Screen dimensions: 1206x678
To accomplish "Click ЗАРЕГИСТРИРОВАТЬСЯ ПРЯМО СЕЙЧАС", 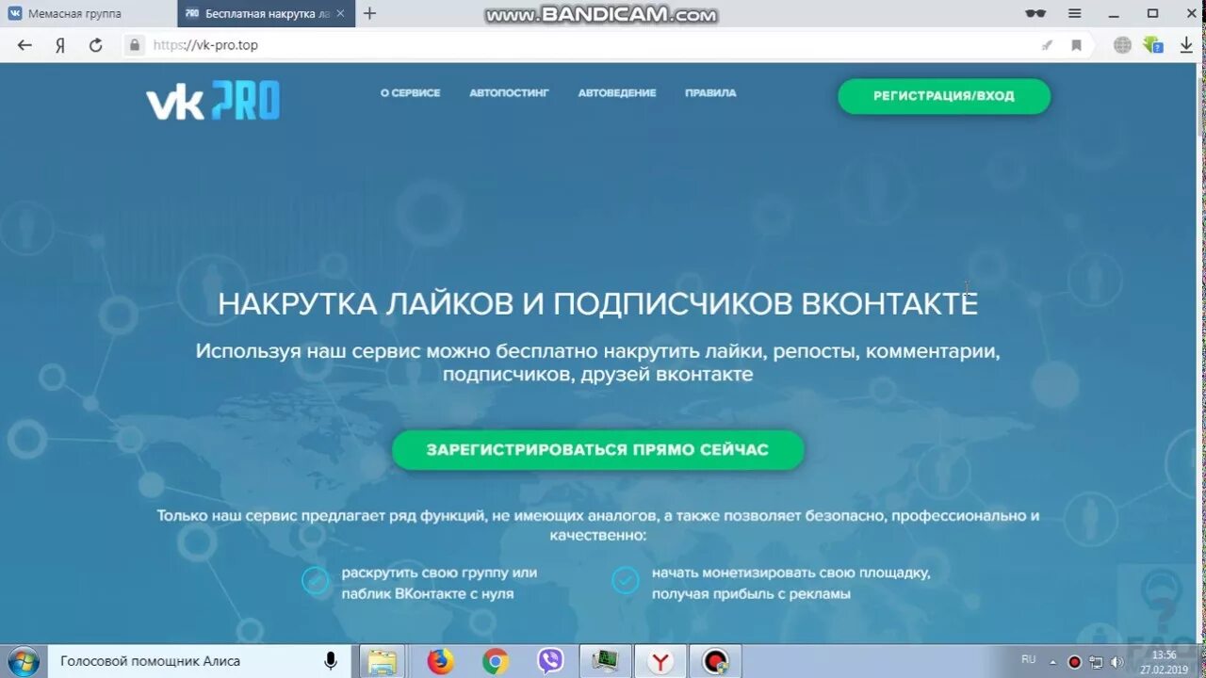I will click(597, 450).
